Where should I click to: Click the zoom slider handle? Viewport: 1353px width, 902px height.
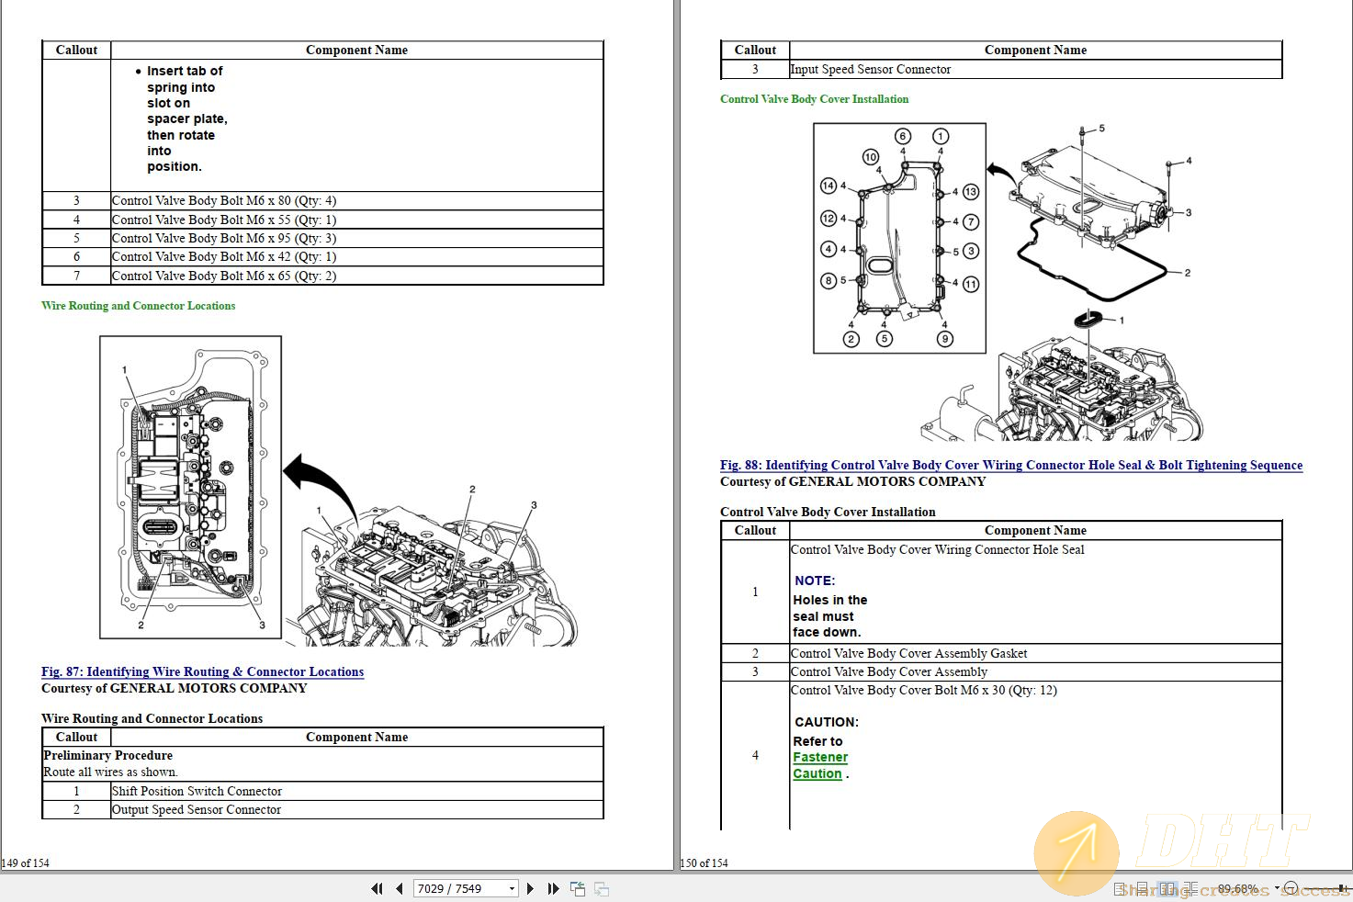(1341, 888)
